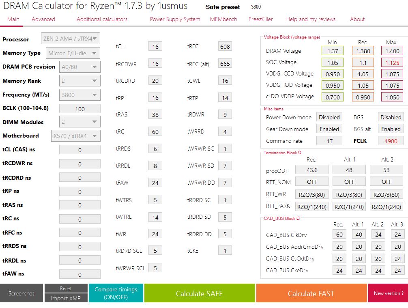Screen dimensions: 408x308
Task: Click the BCLK input field
Action: pyautogui.click(x=79, y=109)
